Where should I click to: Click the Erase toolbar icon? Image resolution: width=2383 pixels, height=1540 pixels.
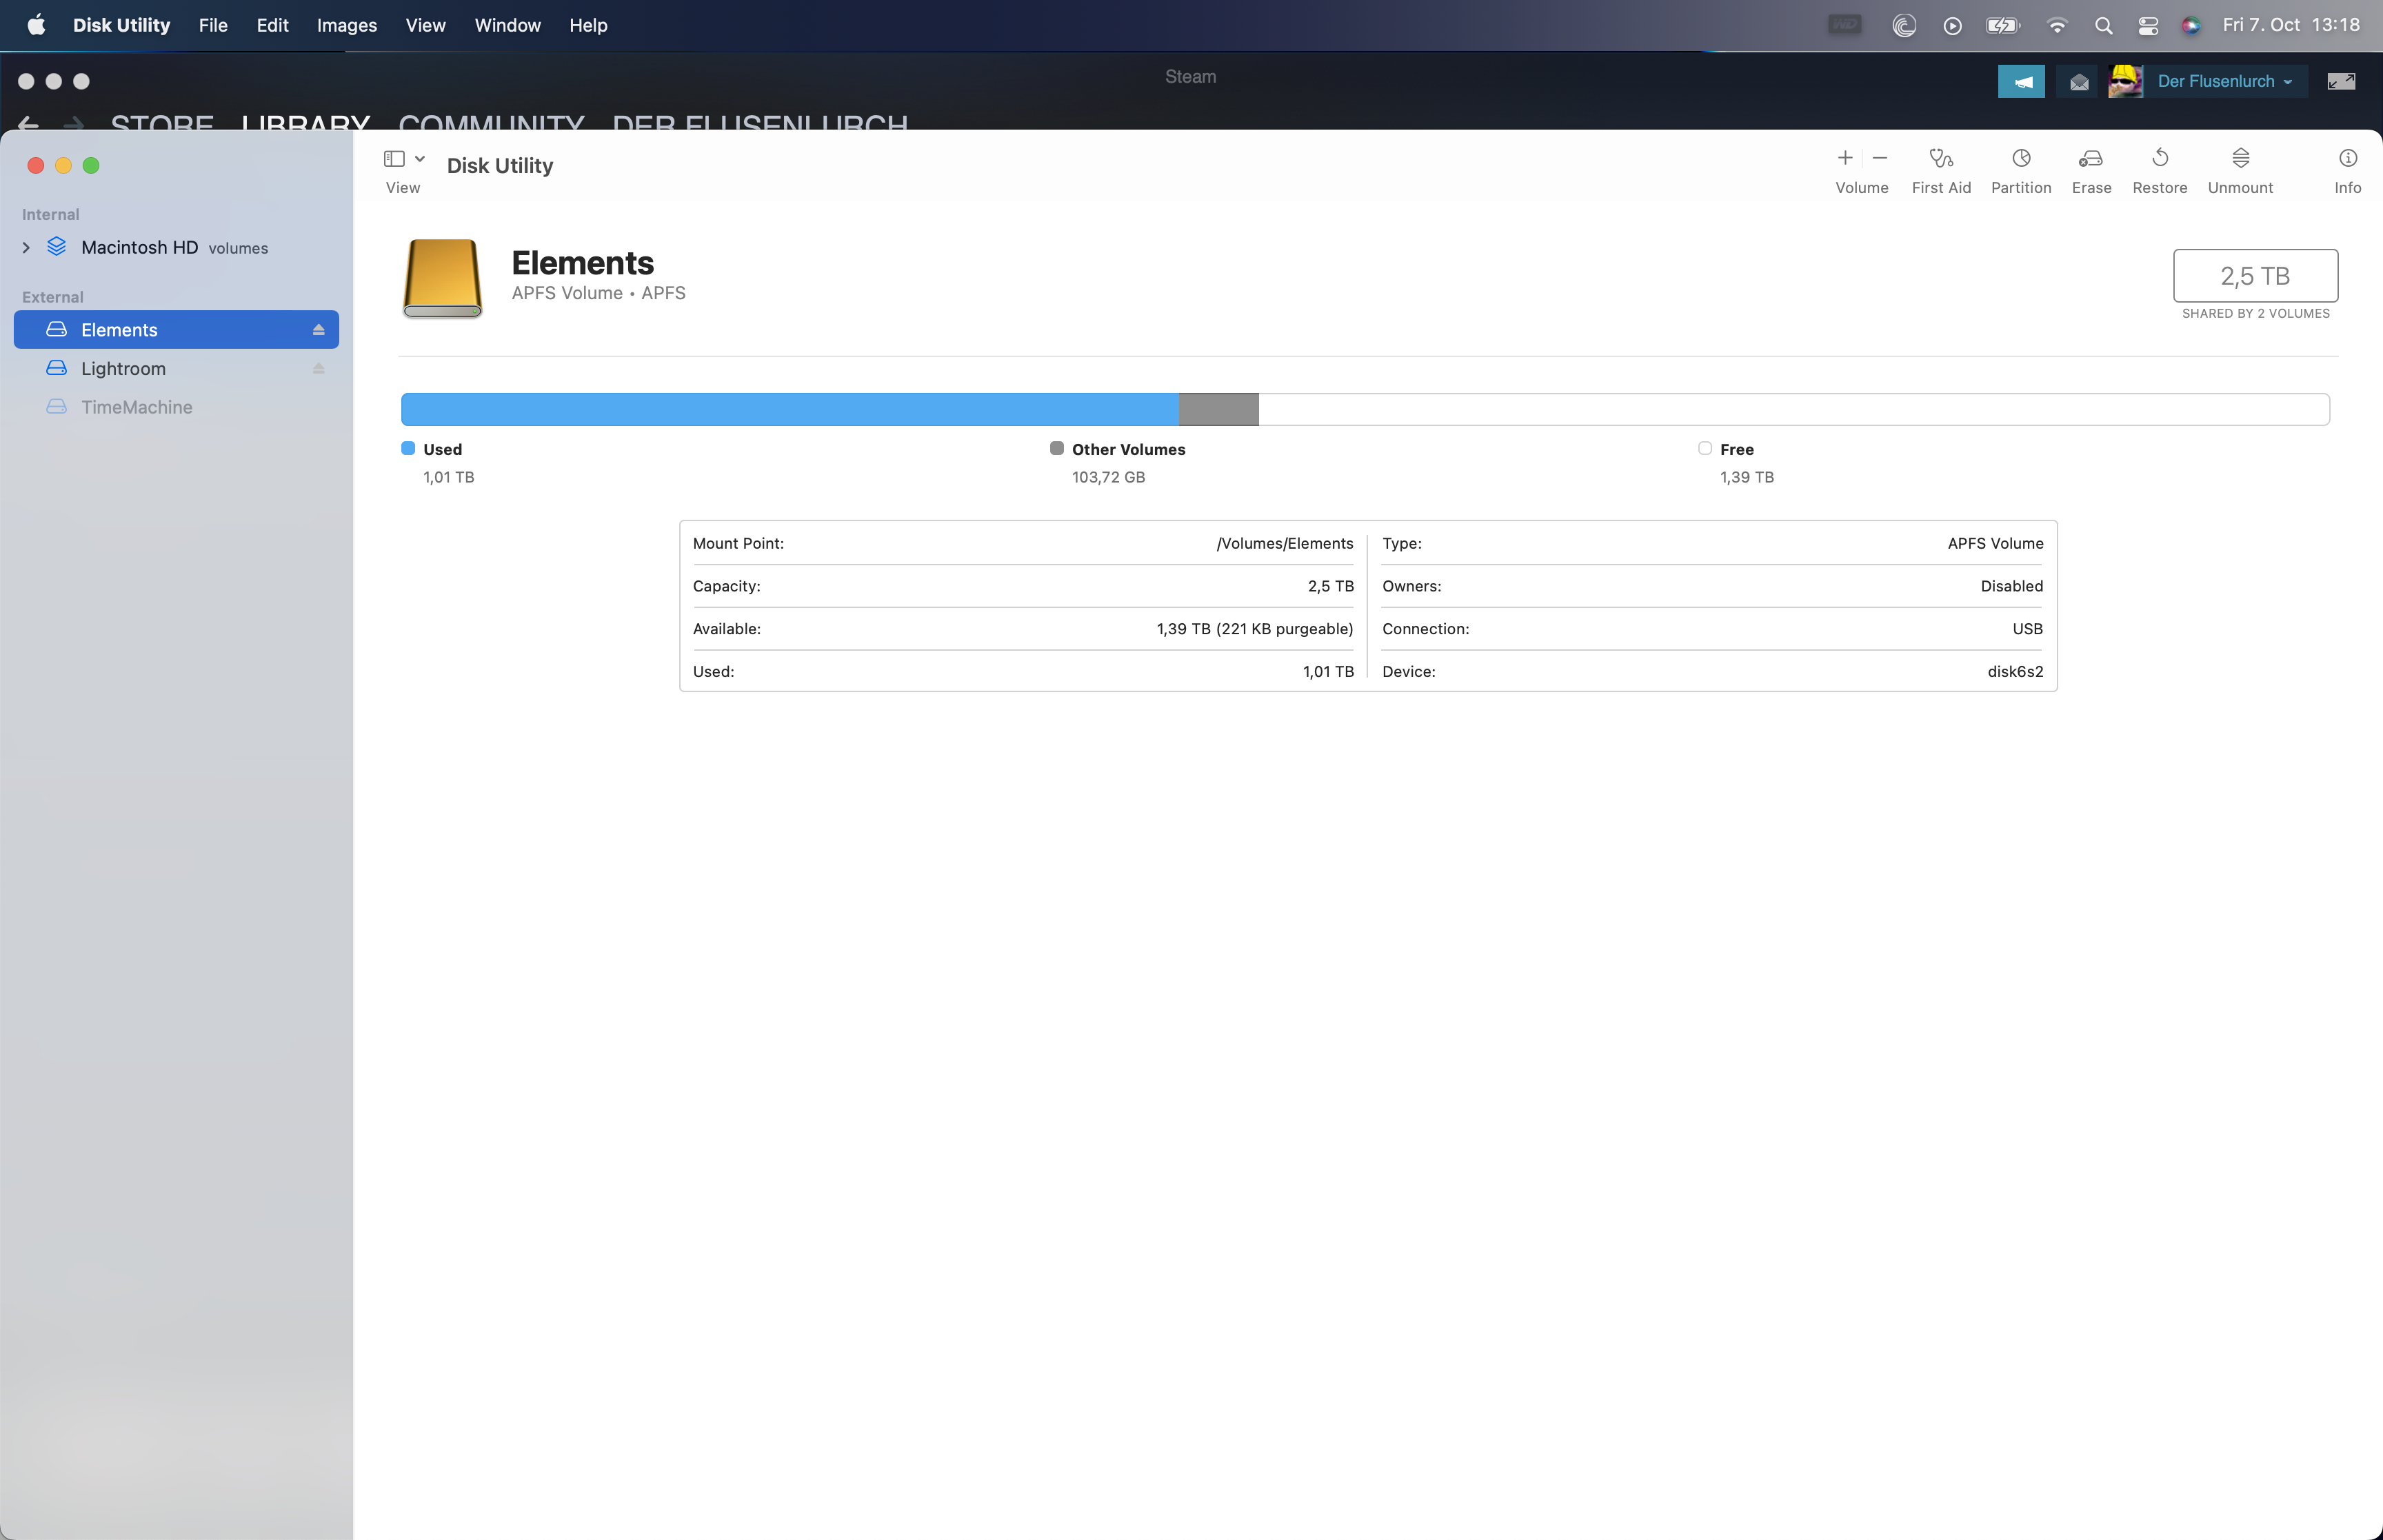point(2090,159)
